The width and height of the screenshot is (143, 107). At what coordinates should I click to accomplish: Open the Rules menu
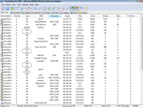coord(32,5)
